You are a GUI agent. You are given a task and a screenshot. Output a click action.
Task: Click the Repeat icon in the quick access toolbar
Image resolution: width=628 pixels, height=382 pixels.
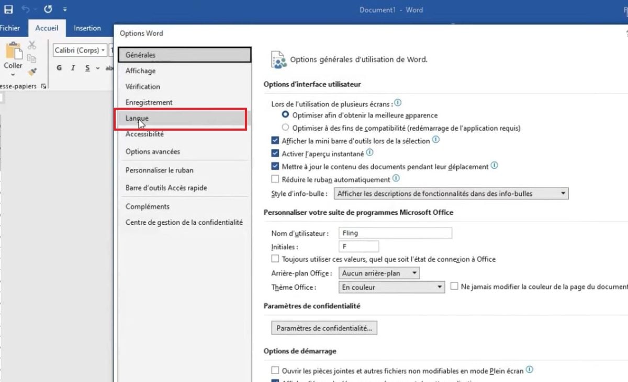[48, 9]
